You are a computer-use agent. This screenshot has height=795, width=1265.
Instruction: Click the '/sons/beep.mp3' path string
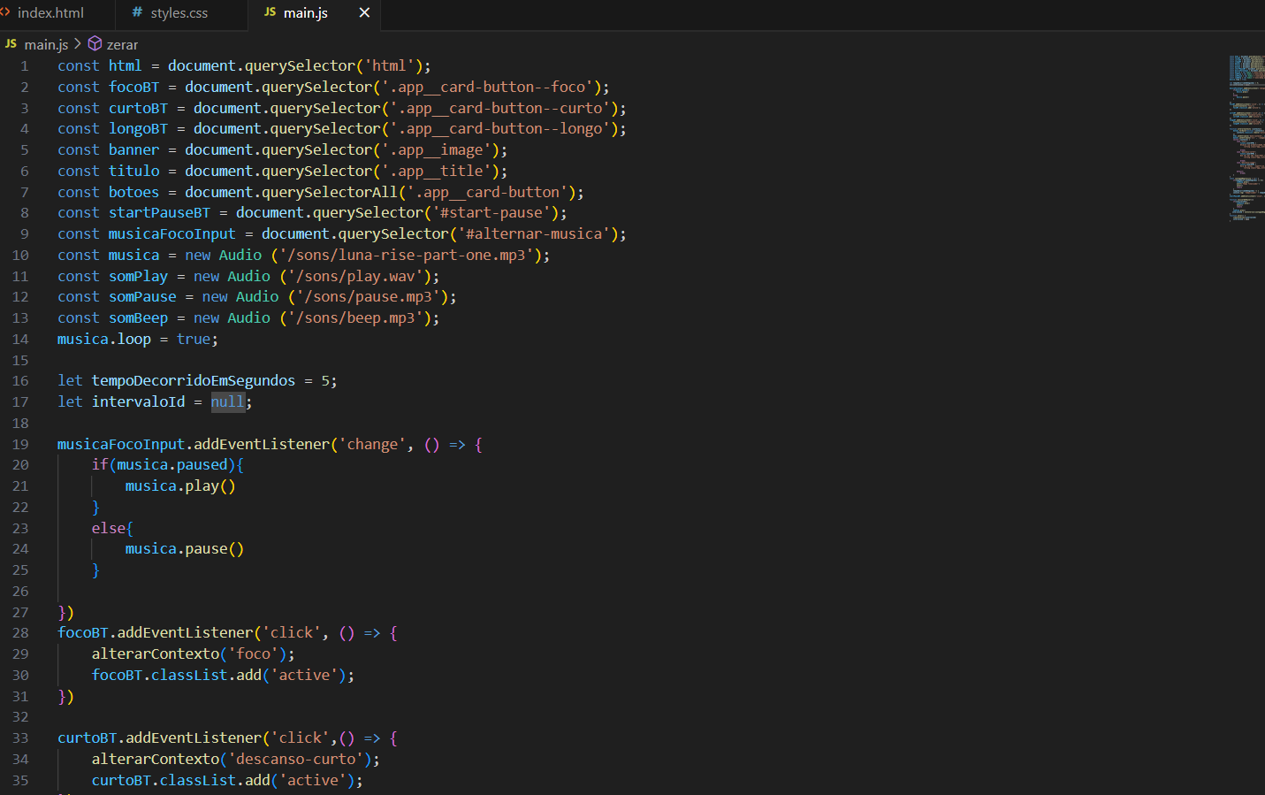coord(355,317)
